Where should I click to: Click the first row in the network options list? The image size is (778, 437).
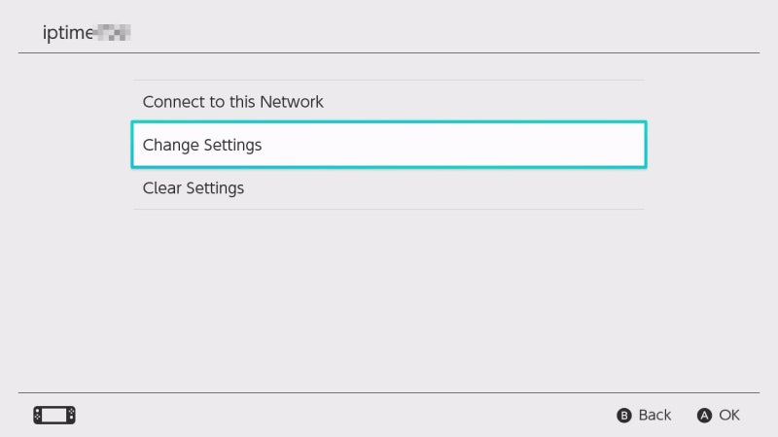coord(388,102)
